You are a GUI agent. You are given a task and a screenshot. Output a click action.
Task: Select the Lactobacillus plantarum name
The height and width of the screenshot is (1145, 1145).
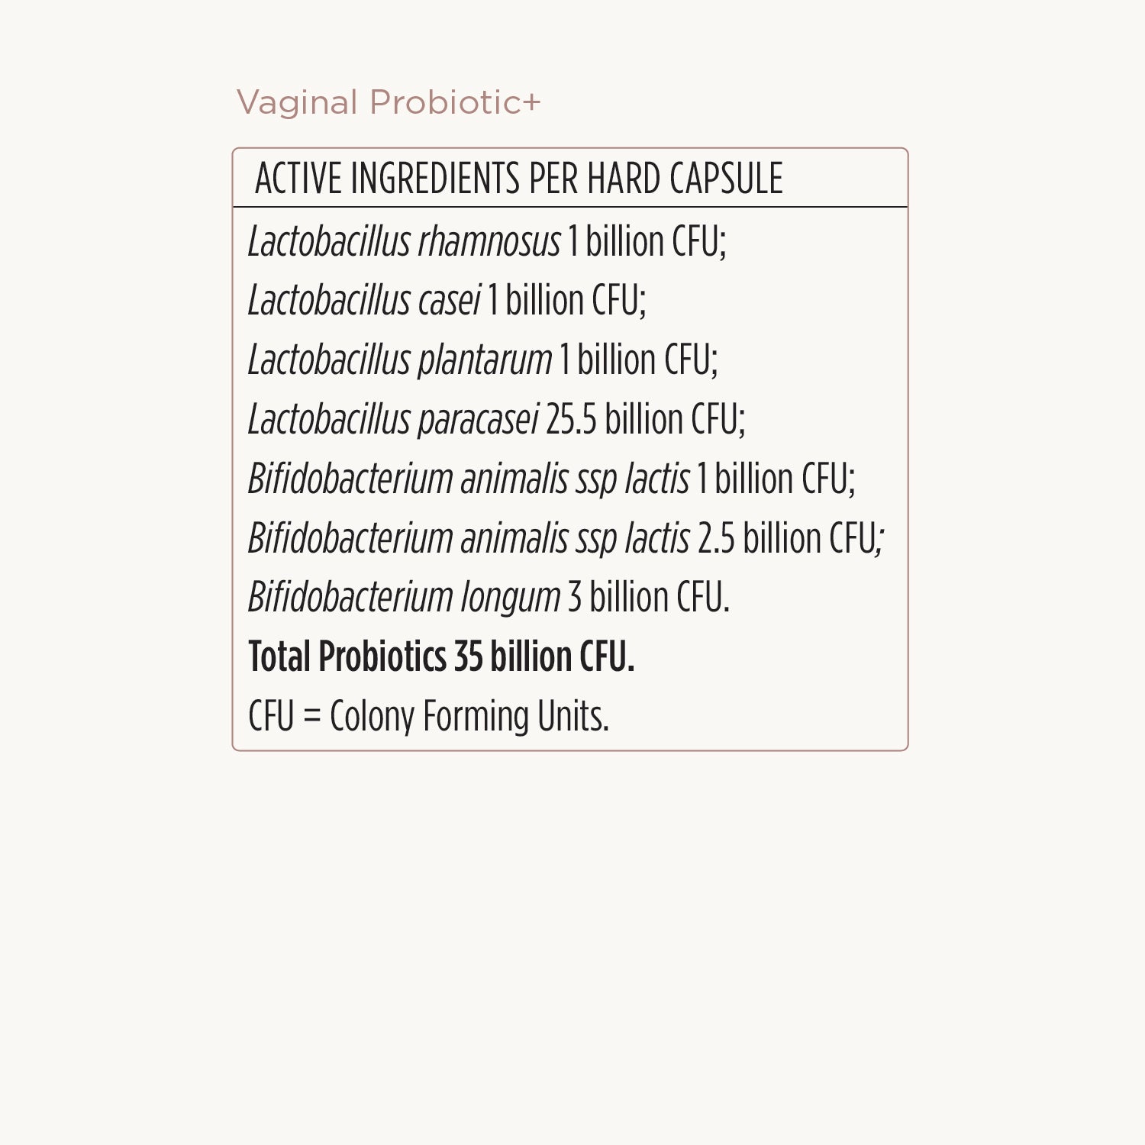coord(399,360)
